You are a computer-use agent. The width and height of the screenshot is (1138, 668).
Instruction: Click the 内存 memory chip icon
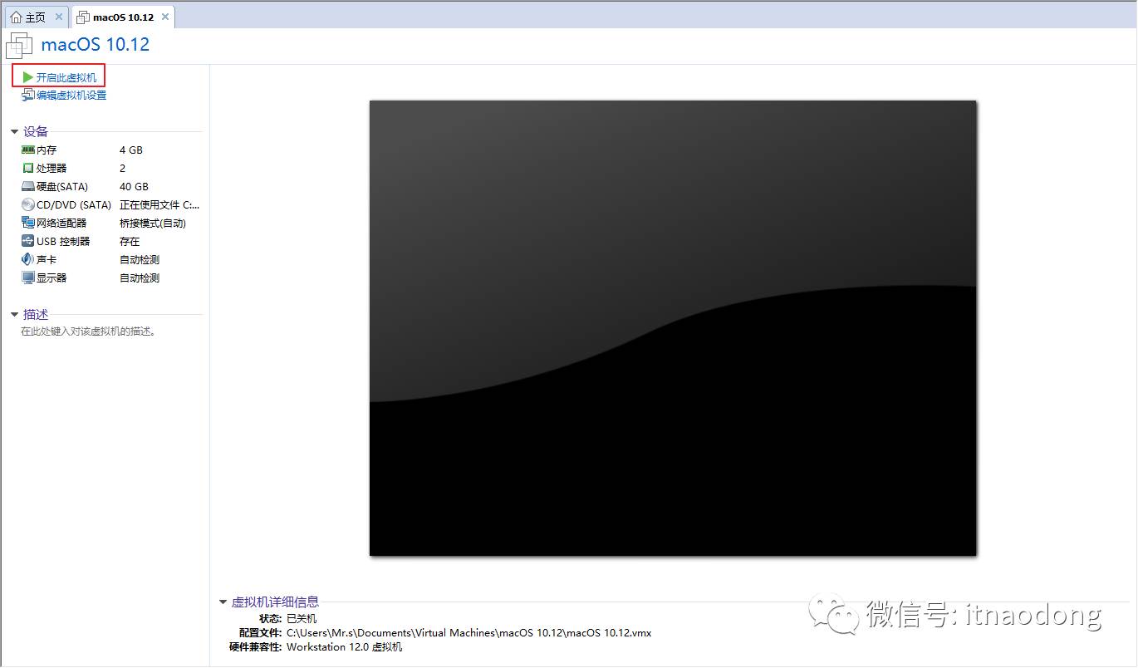28,150
